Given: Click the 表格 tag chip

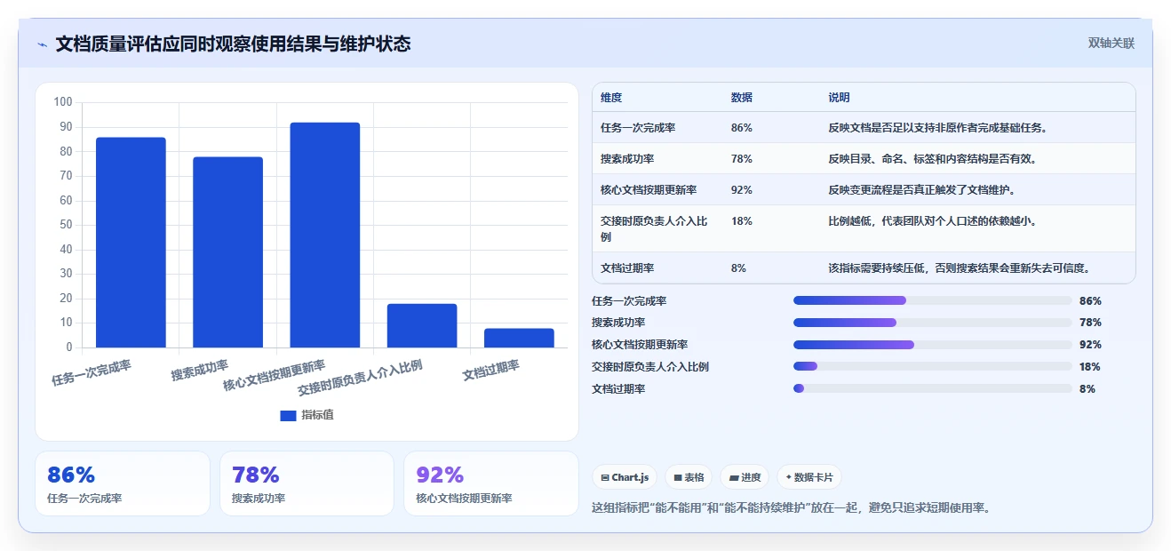Looking at the screenshot, I should (689, 477).
